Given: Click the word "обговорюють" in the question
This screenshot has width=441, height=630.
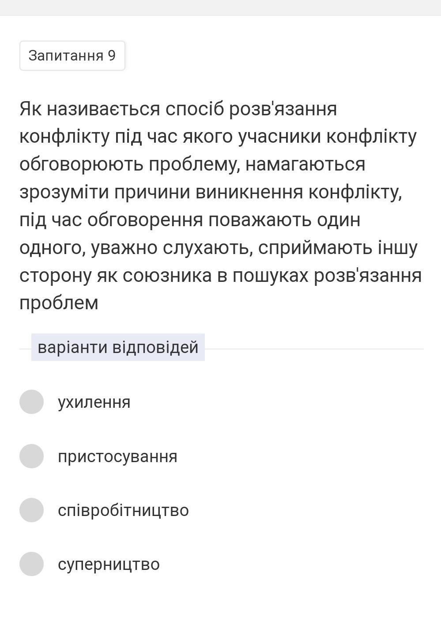Looking at the screenshot, I should coord(81,164).
